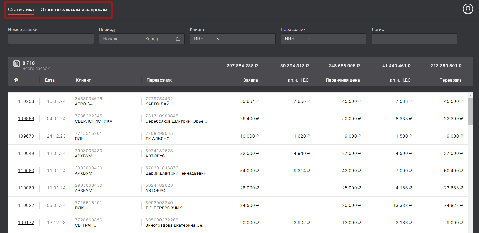Click client АГРО 34

click(x=84, y=104)
